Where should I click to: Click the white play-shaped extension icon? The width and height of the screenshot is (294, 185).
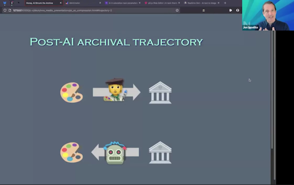click(231, 10)
